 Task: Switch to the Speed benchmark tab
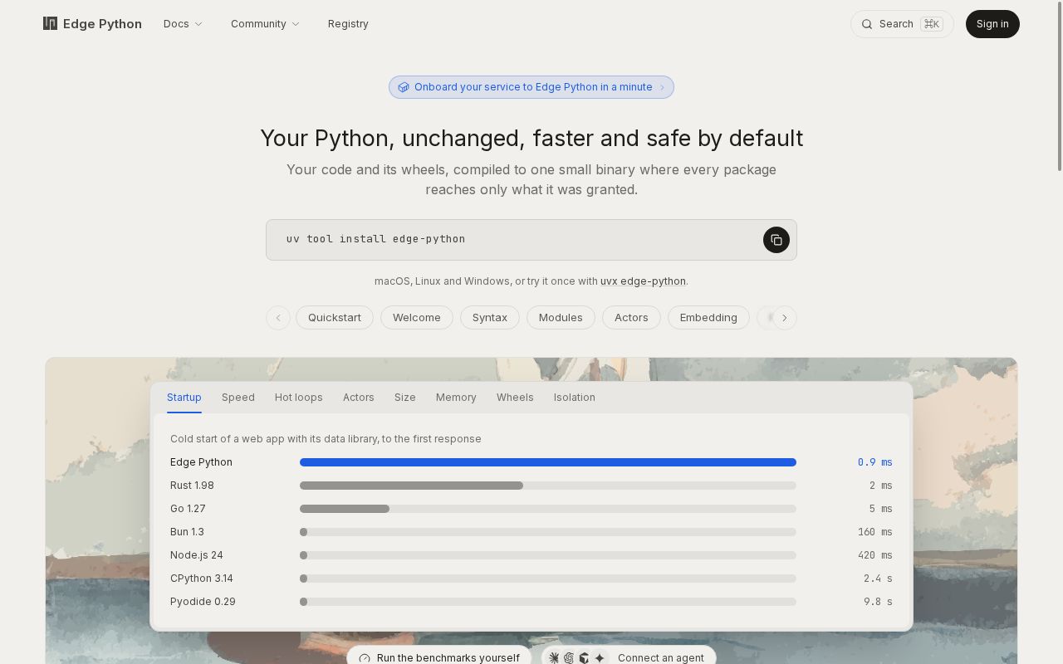tap(238, 398)
